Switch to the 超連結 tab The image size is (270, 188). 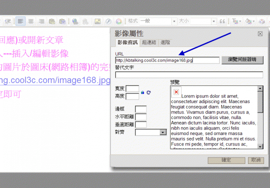[x=149, y=42]
